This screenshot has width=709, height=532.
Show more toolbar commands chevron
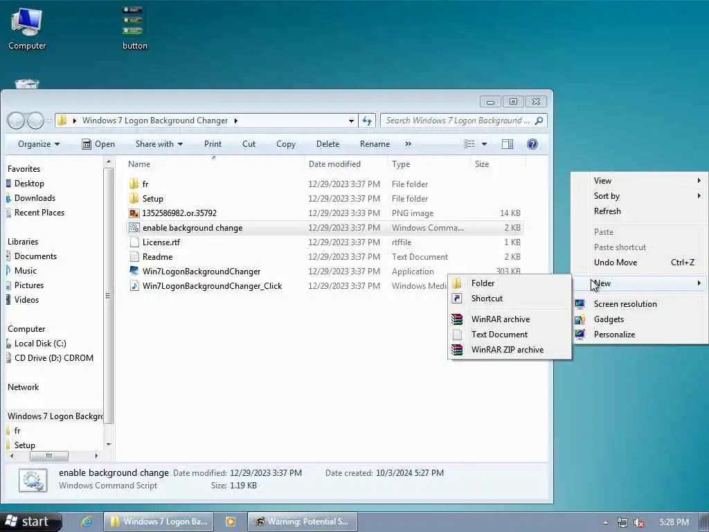408,144
